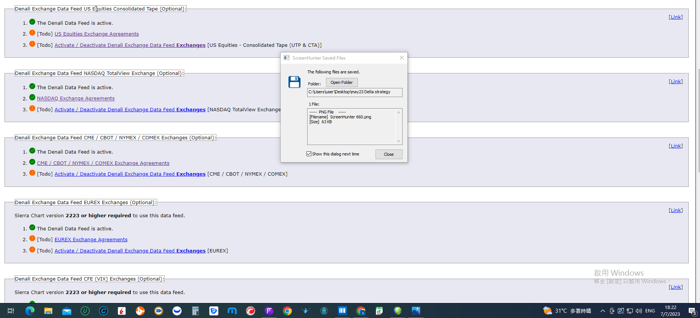Click the Meet Now tray icon
700x318 pixels.
[612, 311]
